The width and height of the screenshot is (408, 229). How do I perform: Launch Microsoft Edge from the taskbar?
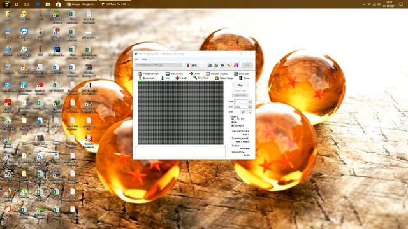(38, 4)
